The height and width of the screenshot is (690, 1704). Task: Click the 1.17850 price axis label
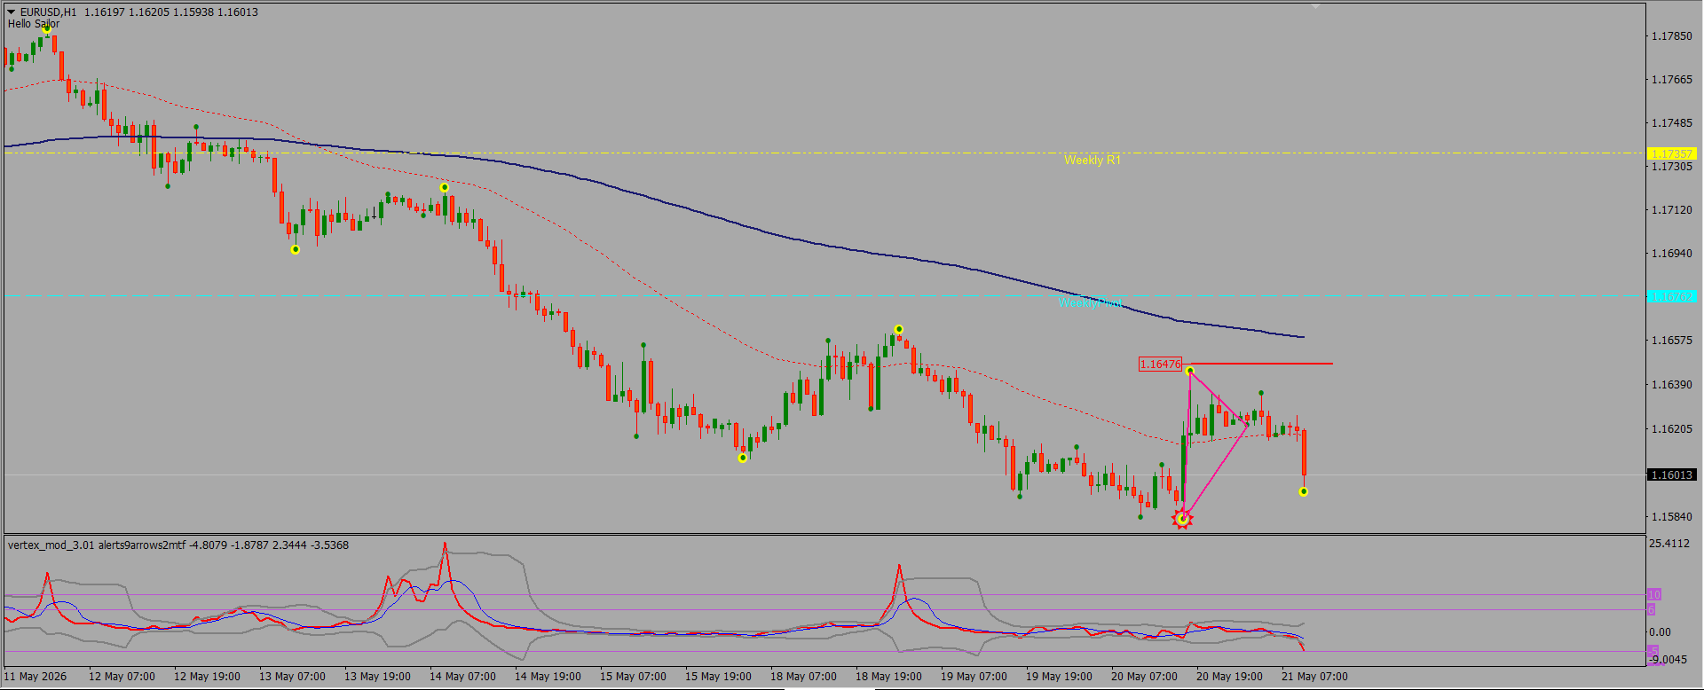click(1671, 36)
